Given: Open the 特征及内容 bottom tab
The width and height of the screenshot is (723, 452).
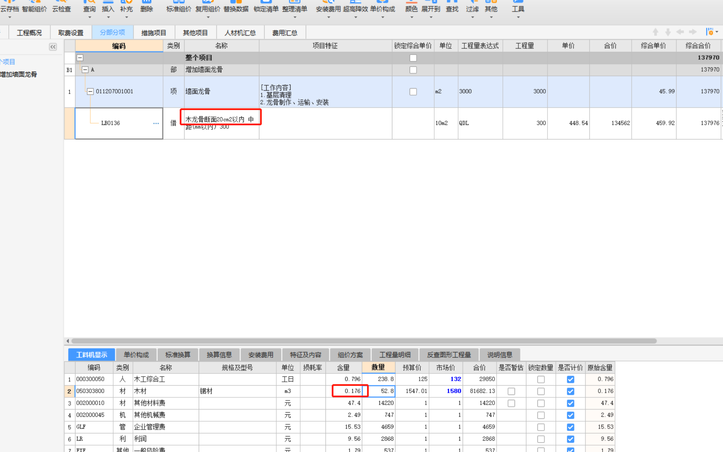Looking at the screenshot, I should coord(305,355).
